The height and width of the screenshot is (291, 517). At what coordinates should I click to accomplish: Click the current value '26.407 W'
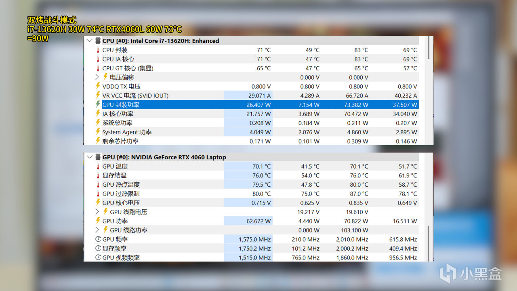tap(258, 105)
